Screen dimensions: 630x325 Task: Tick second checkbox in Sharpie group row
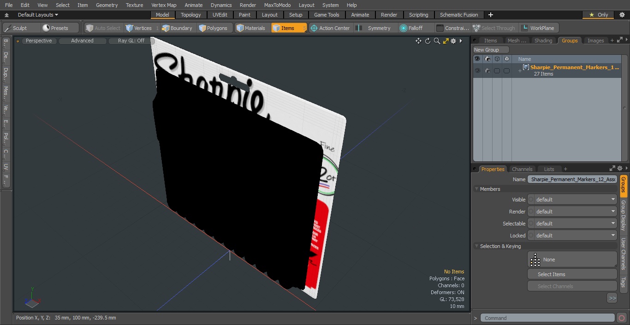coord(506,71)
